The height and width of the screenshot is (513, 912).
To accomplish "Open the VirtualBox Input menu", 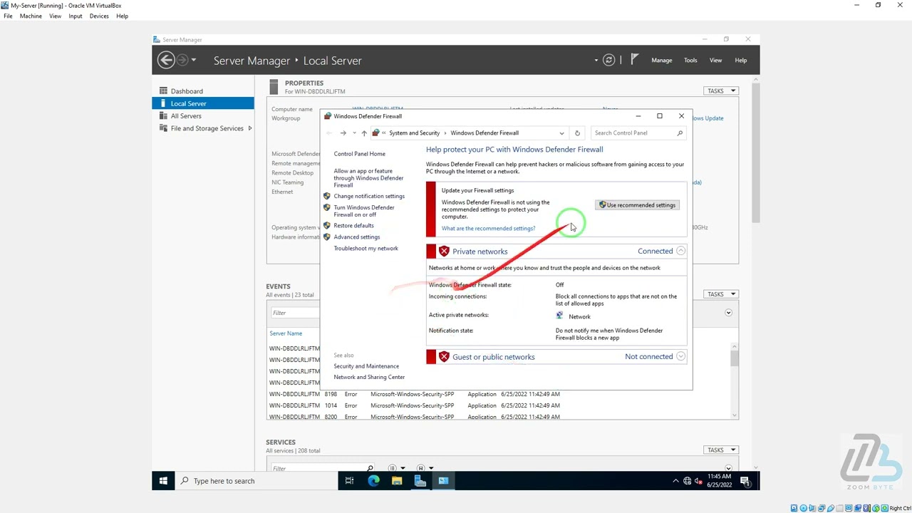I will click(x=76, y=16).
